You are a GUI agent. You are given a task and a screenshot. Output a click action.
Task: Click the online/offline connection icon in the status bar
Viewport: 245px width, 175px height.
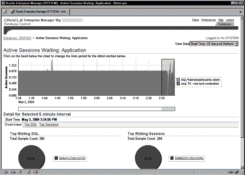[231, 172]
